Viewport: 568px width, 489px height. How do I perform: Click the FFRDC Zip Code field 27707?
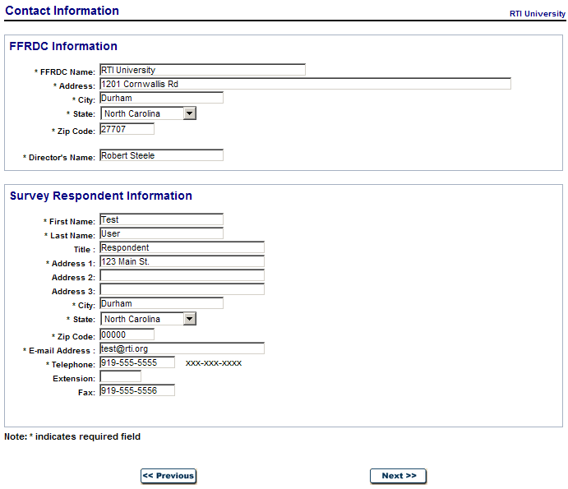coord(127,129)
